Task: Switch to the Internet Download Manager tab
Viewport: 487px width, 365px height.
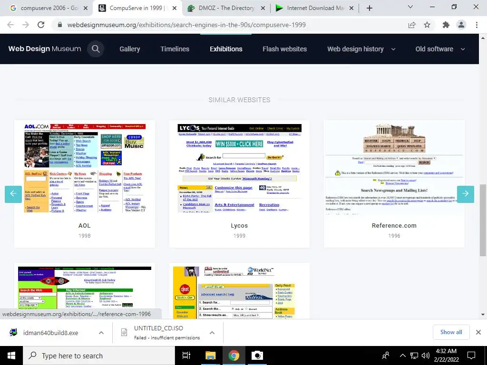Action: (x=315, y=8)
